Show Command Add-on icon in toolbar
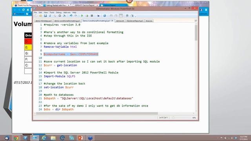 (x=132, y=16)
